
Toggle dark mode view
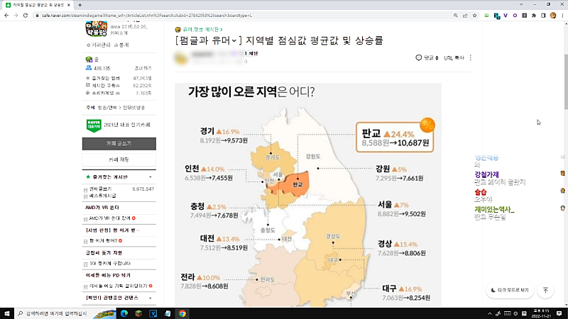[x=510, y=290]
